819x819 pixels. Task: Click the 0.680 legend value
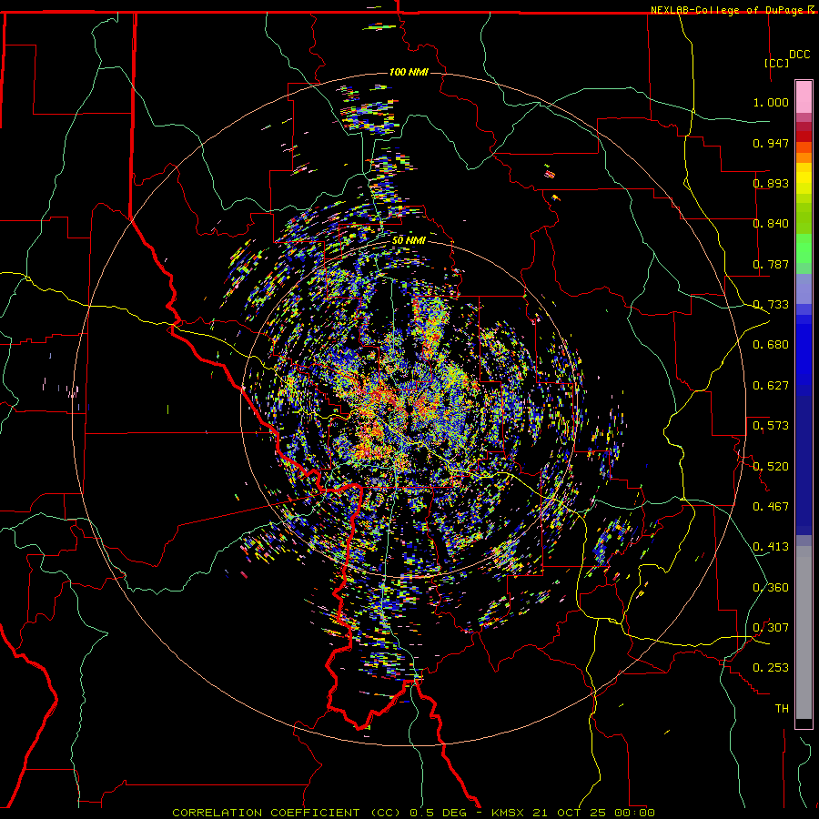(x=771, y=345)
